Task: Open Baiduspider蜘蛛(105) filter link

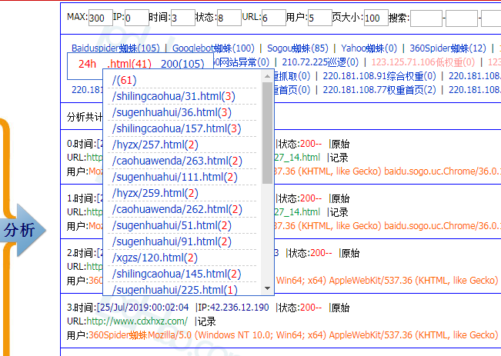Action: coord(115,48)
